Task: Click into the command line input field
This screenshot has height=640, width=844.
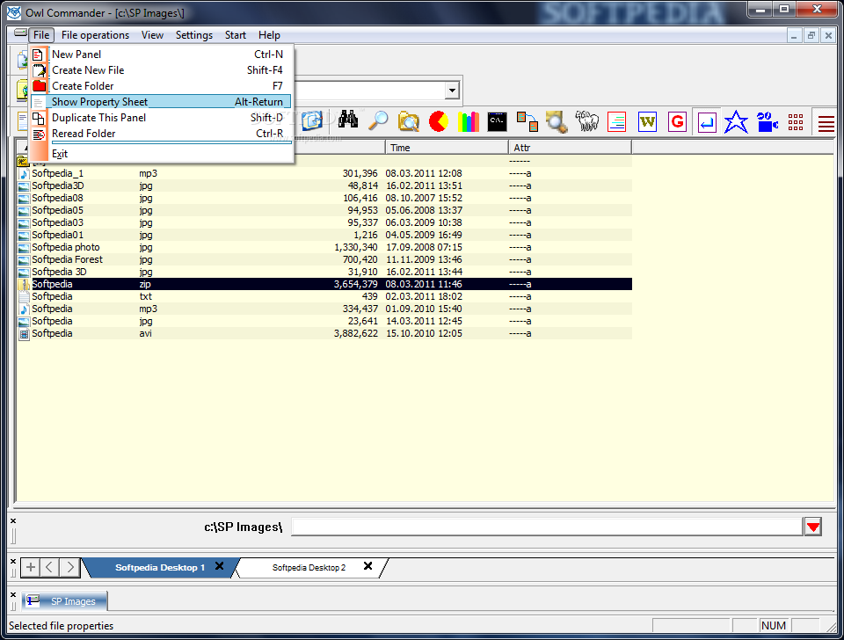Action: [547, 527]
